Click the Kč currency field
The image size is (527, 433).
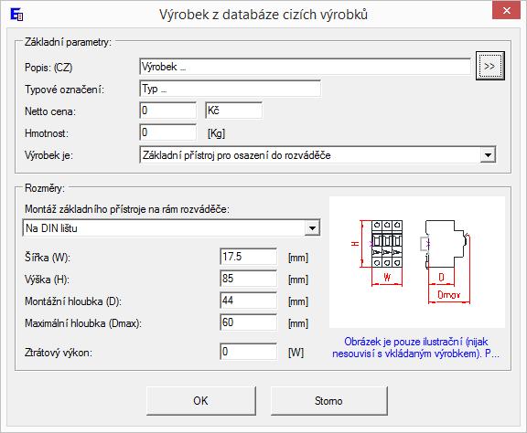click(233, 111)
